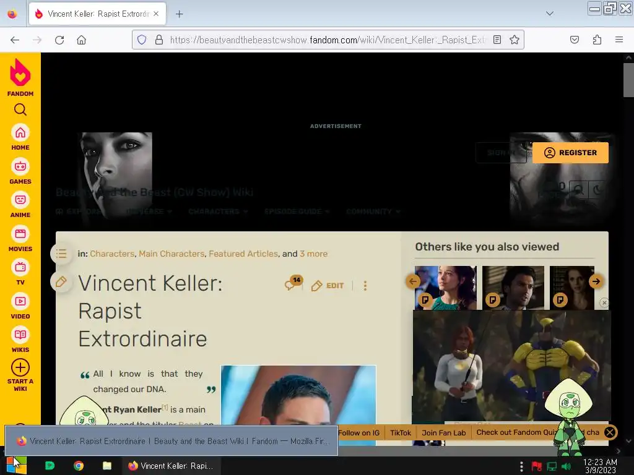
Task: Open first recommended article thumbnail, woman in teal
Action: (x=446, y=288)
